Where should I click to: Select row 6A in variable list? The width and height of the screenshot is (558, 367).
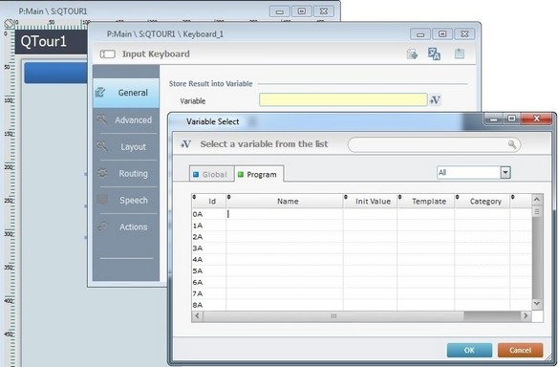tap(361, 282)
